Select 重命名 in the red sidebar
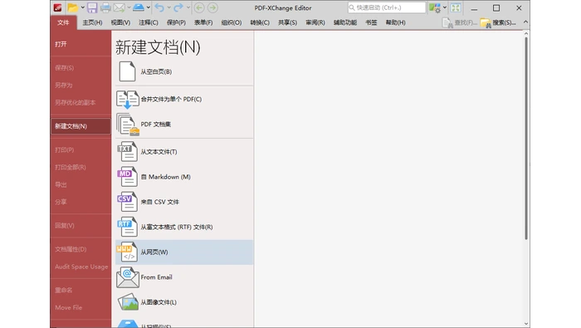 pyautogui.click(x=81, y=290)
